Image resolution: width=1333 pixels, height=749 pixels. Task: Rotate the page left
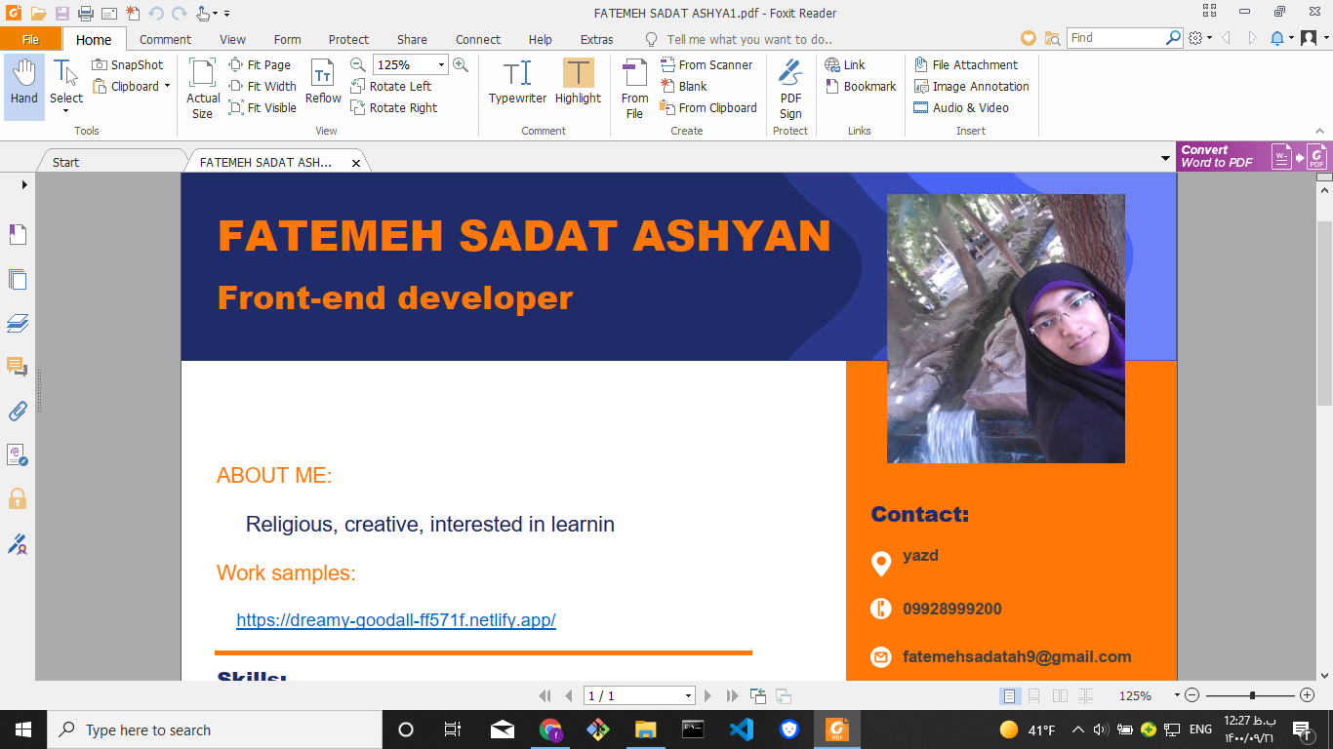390,86
